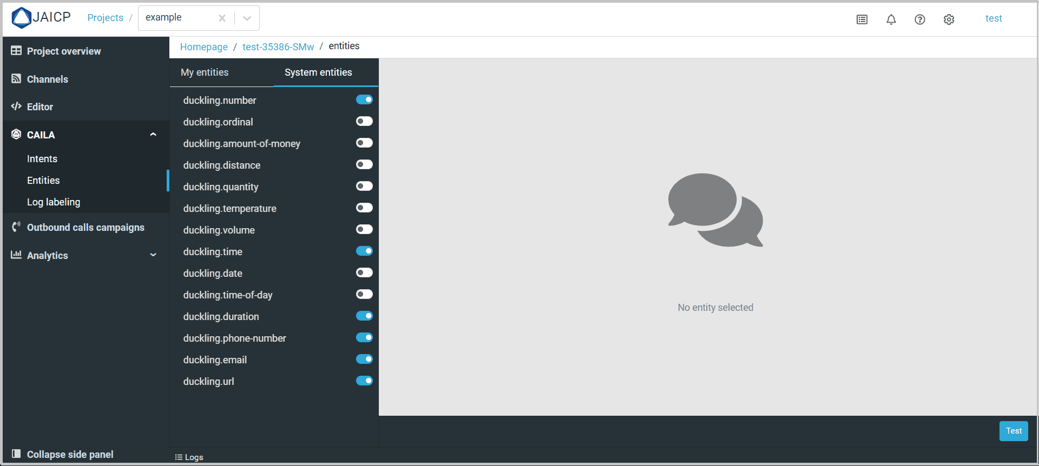The image size is (1039, 466).
Task: Click the Channels icon in sidebar
Action: pos(16,79)
